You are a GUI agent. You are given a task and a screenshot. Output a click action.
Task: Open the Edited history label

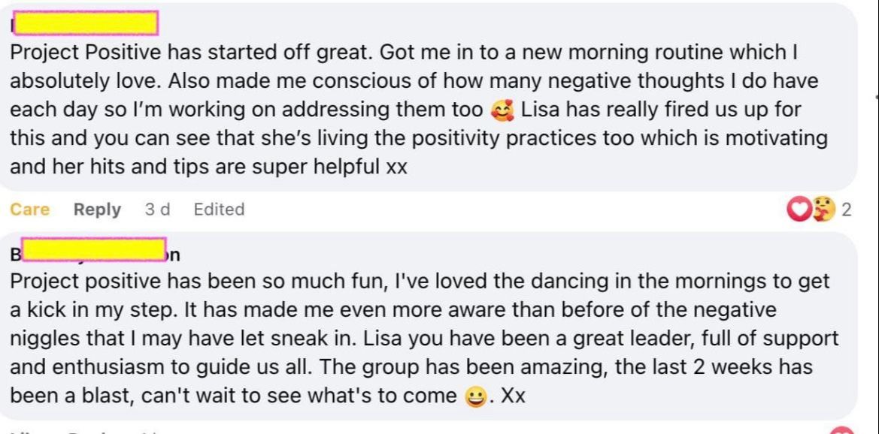pos(219,209)
